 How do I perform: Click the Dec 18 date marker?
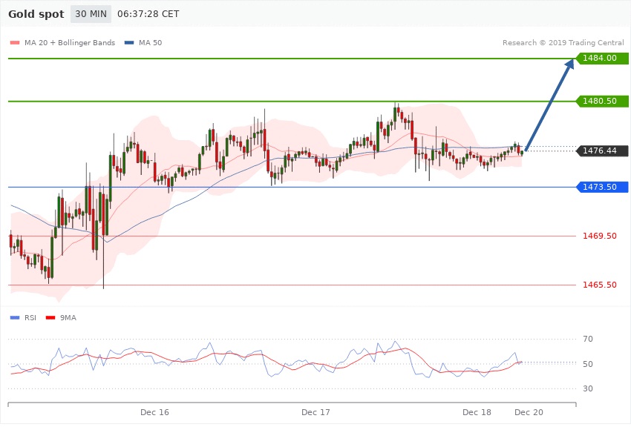pyautogui.click(x=477, y=411)
